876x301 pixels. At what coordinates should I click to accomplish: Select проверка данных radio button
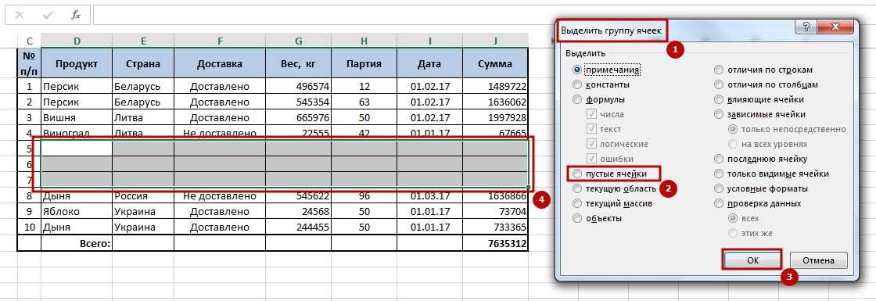719,204
